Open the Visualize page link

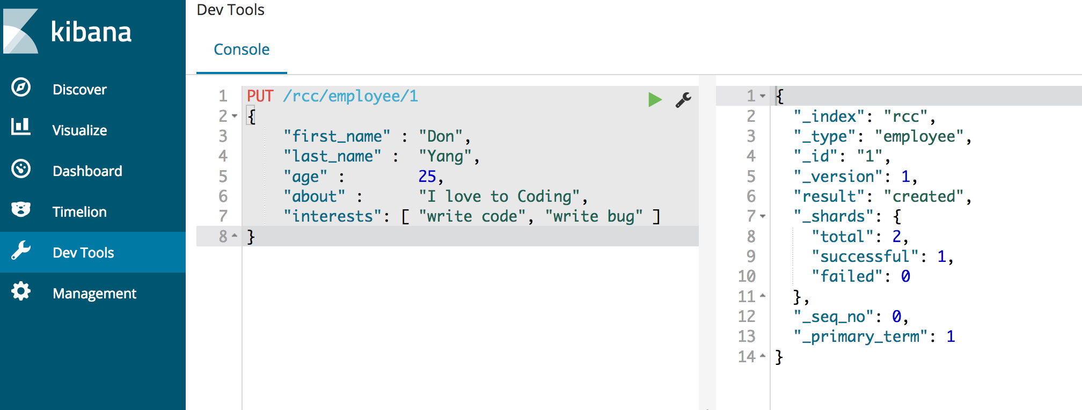click(79, 130)
